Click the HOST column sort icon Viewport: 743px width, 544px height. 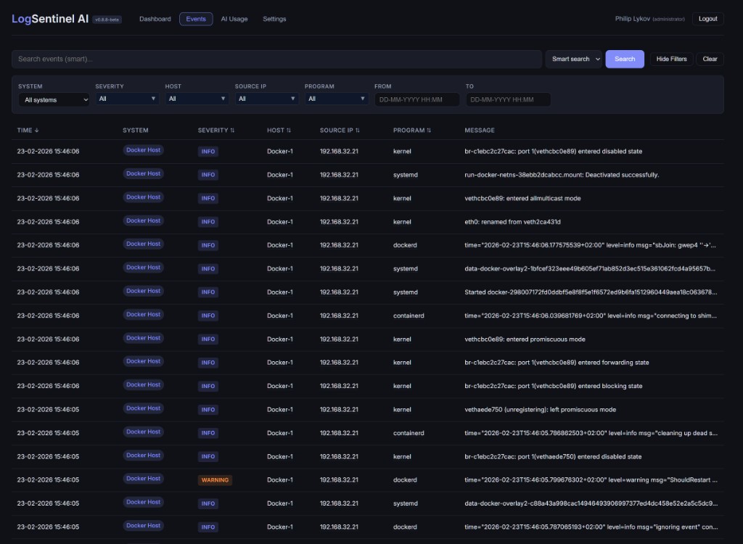[290, 131]
